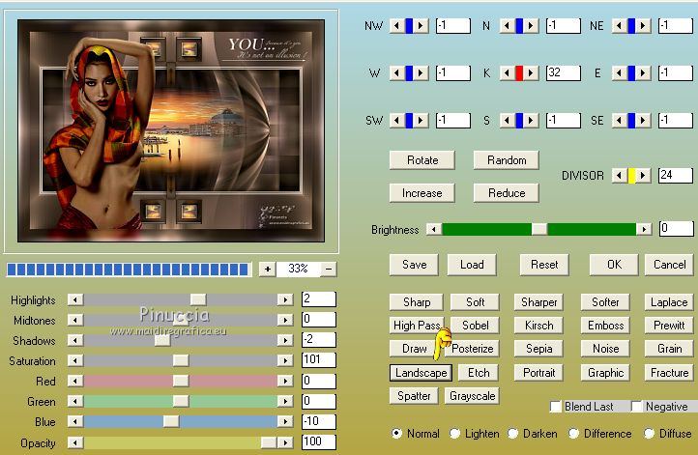Enable the Blend Last checkbox

point(555,407)
